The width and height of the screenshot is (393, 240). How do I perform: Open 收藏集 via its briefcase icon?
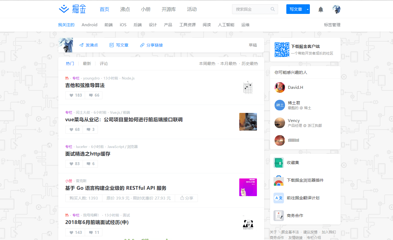(279, 162)
